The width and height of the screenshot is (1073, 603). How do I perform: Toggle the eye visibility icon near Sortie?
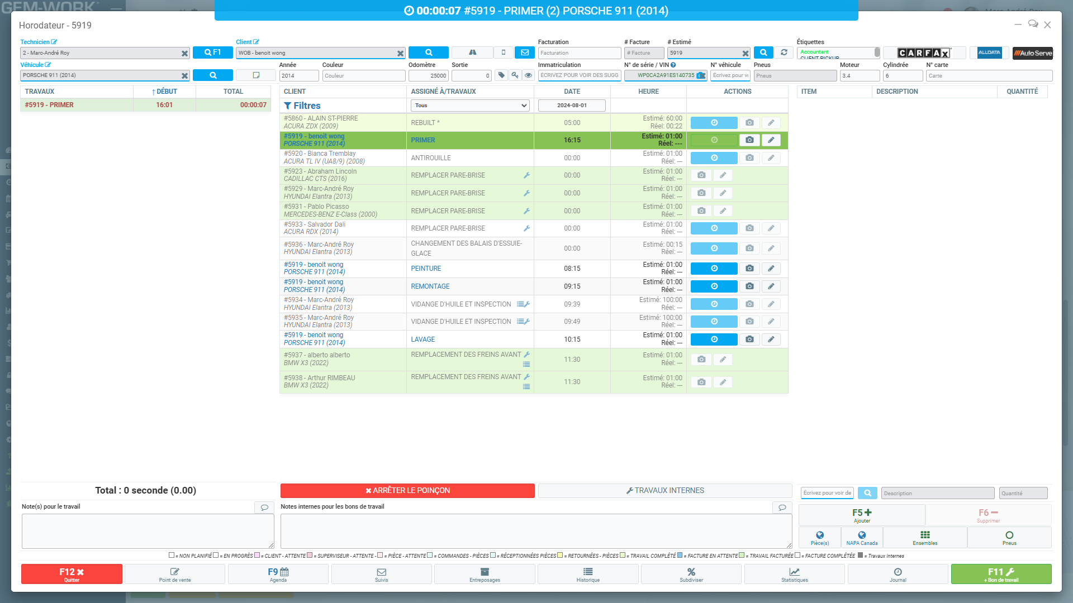528,75
